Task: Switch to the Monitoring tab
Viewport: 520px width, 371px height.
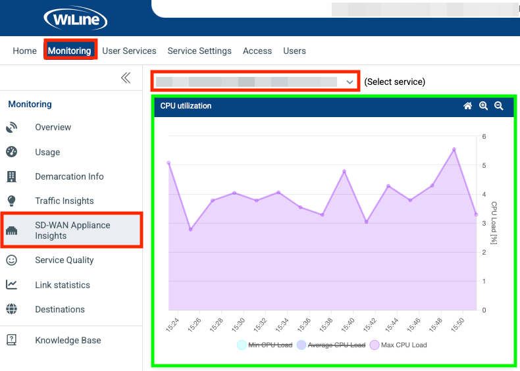Action: coord(70,51)
